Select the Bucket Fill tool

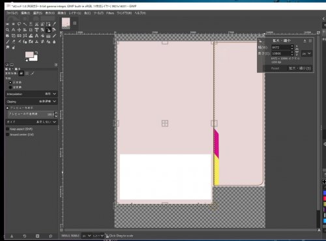pos(42,36)
